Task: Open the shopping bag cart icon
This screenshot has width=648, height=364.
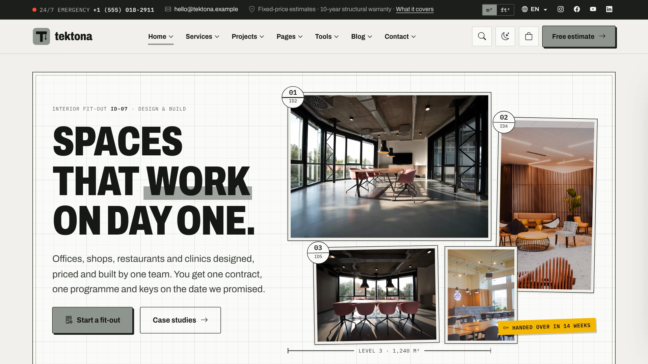Action: (529, 36)
